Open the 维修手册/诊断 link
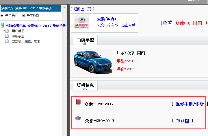Screen dimensions: 208x136 coord(190,104)
